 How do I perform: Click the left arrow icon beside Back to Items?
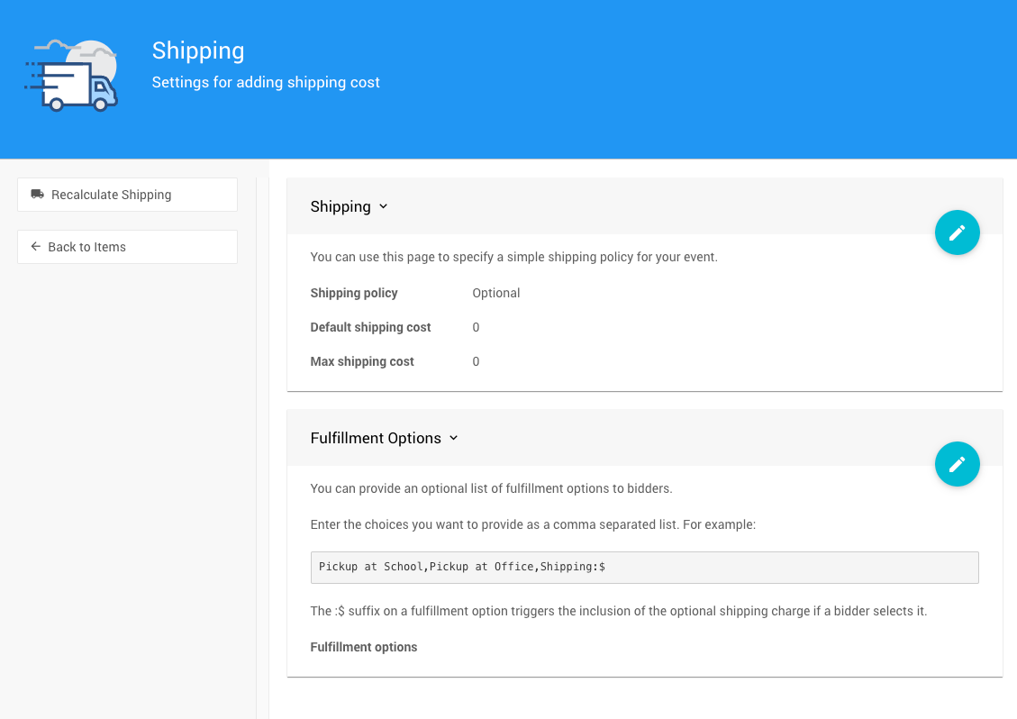click(x=36, y=247)
